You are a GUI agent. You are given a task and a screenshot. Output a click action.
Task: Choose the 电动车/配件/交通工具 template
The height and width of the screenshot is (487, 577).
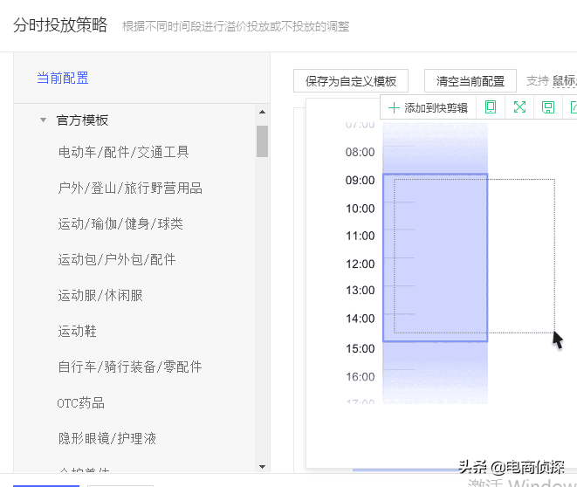[x=124, y=152]
